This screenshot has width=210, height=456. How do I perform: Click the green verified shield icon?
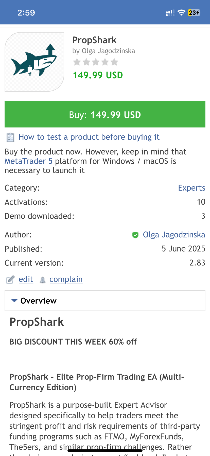tap(135, 235)
